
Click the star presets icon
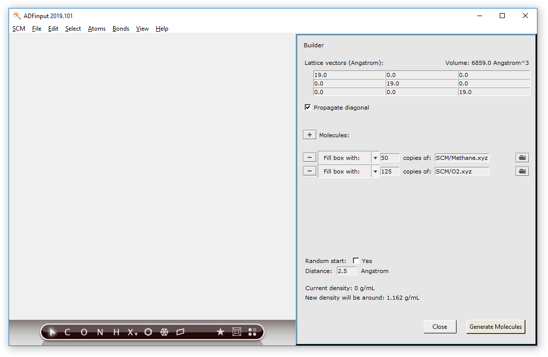(x=220, y=331)
